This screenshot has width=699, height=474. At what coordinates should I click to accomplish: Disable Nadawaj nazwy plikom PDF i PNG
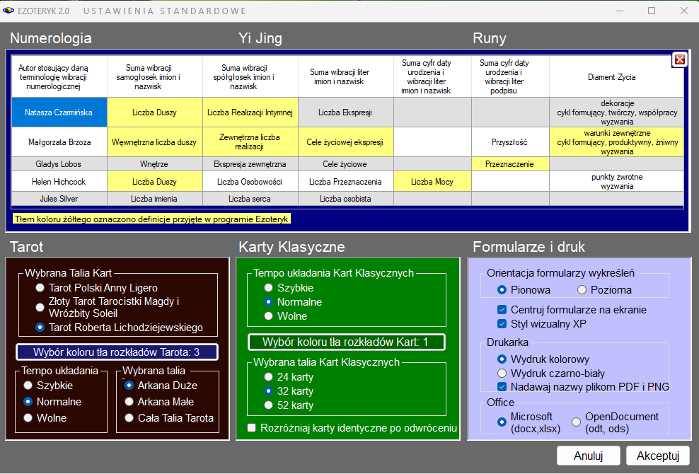tap(502, 387)
